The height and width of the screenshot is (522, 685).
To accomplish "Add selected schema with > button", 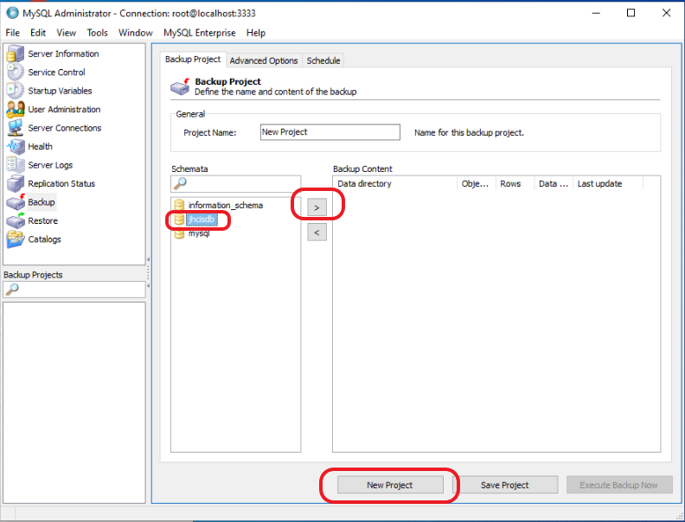I will (x=317, y=208).
